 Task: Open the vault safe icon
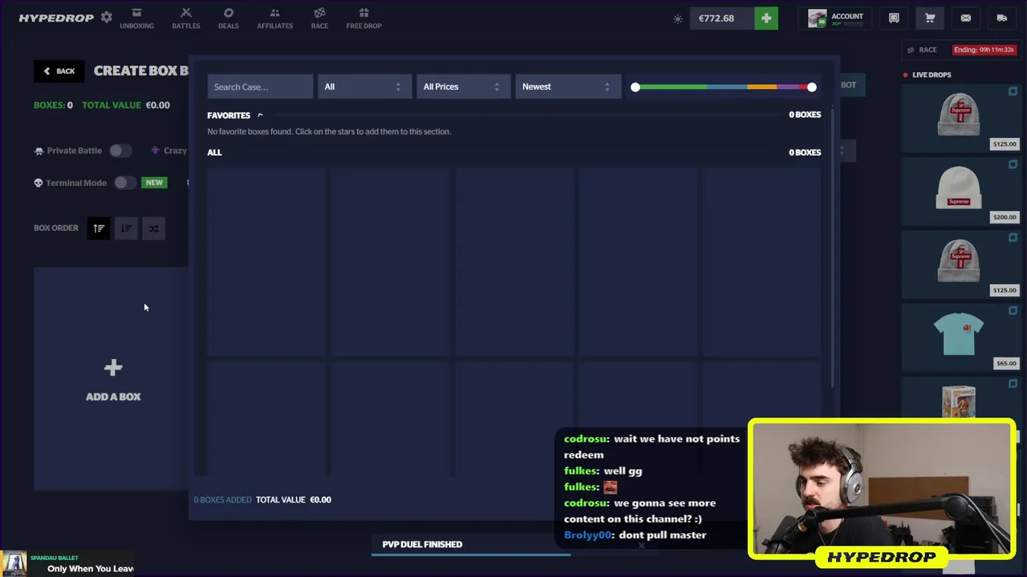click(x=894, y=18)
